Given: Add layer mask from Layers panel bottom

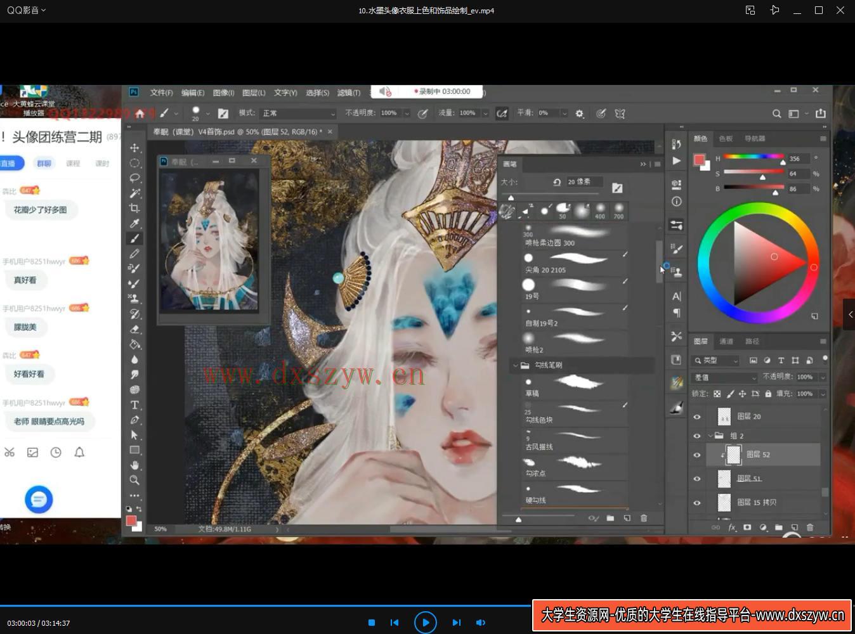Looking at the screenshot, I should (x=747, y=527).
